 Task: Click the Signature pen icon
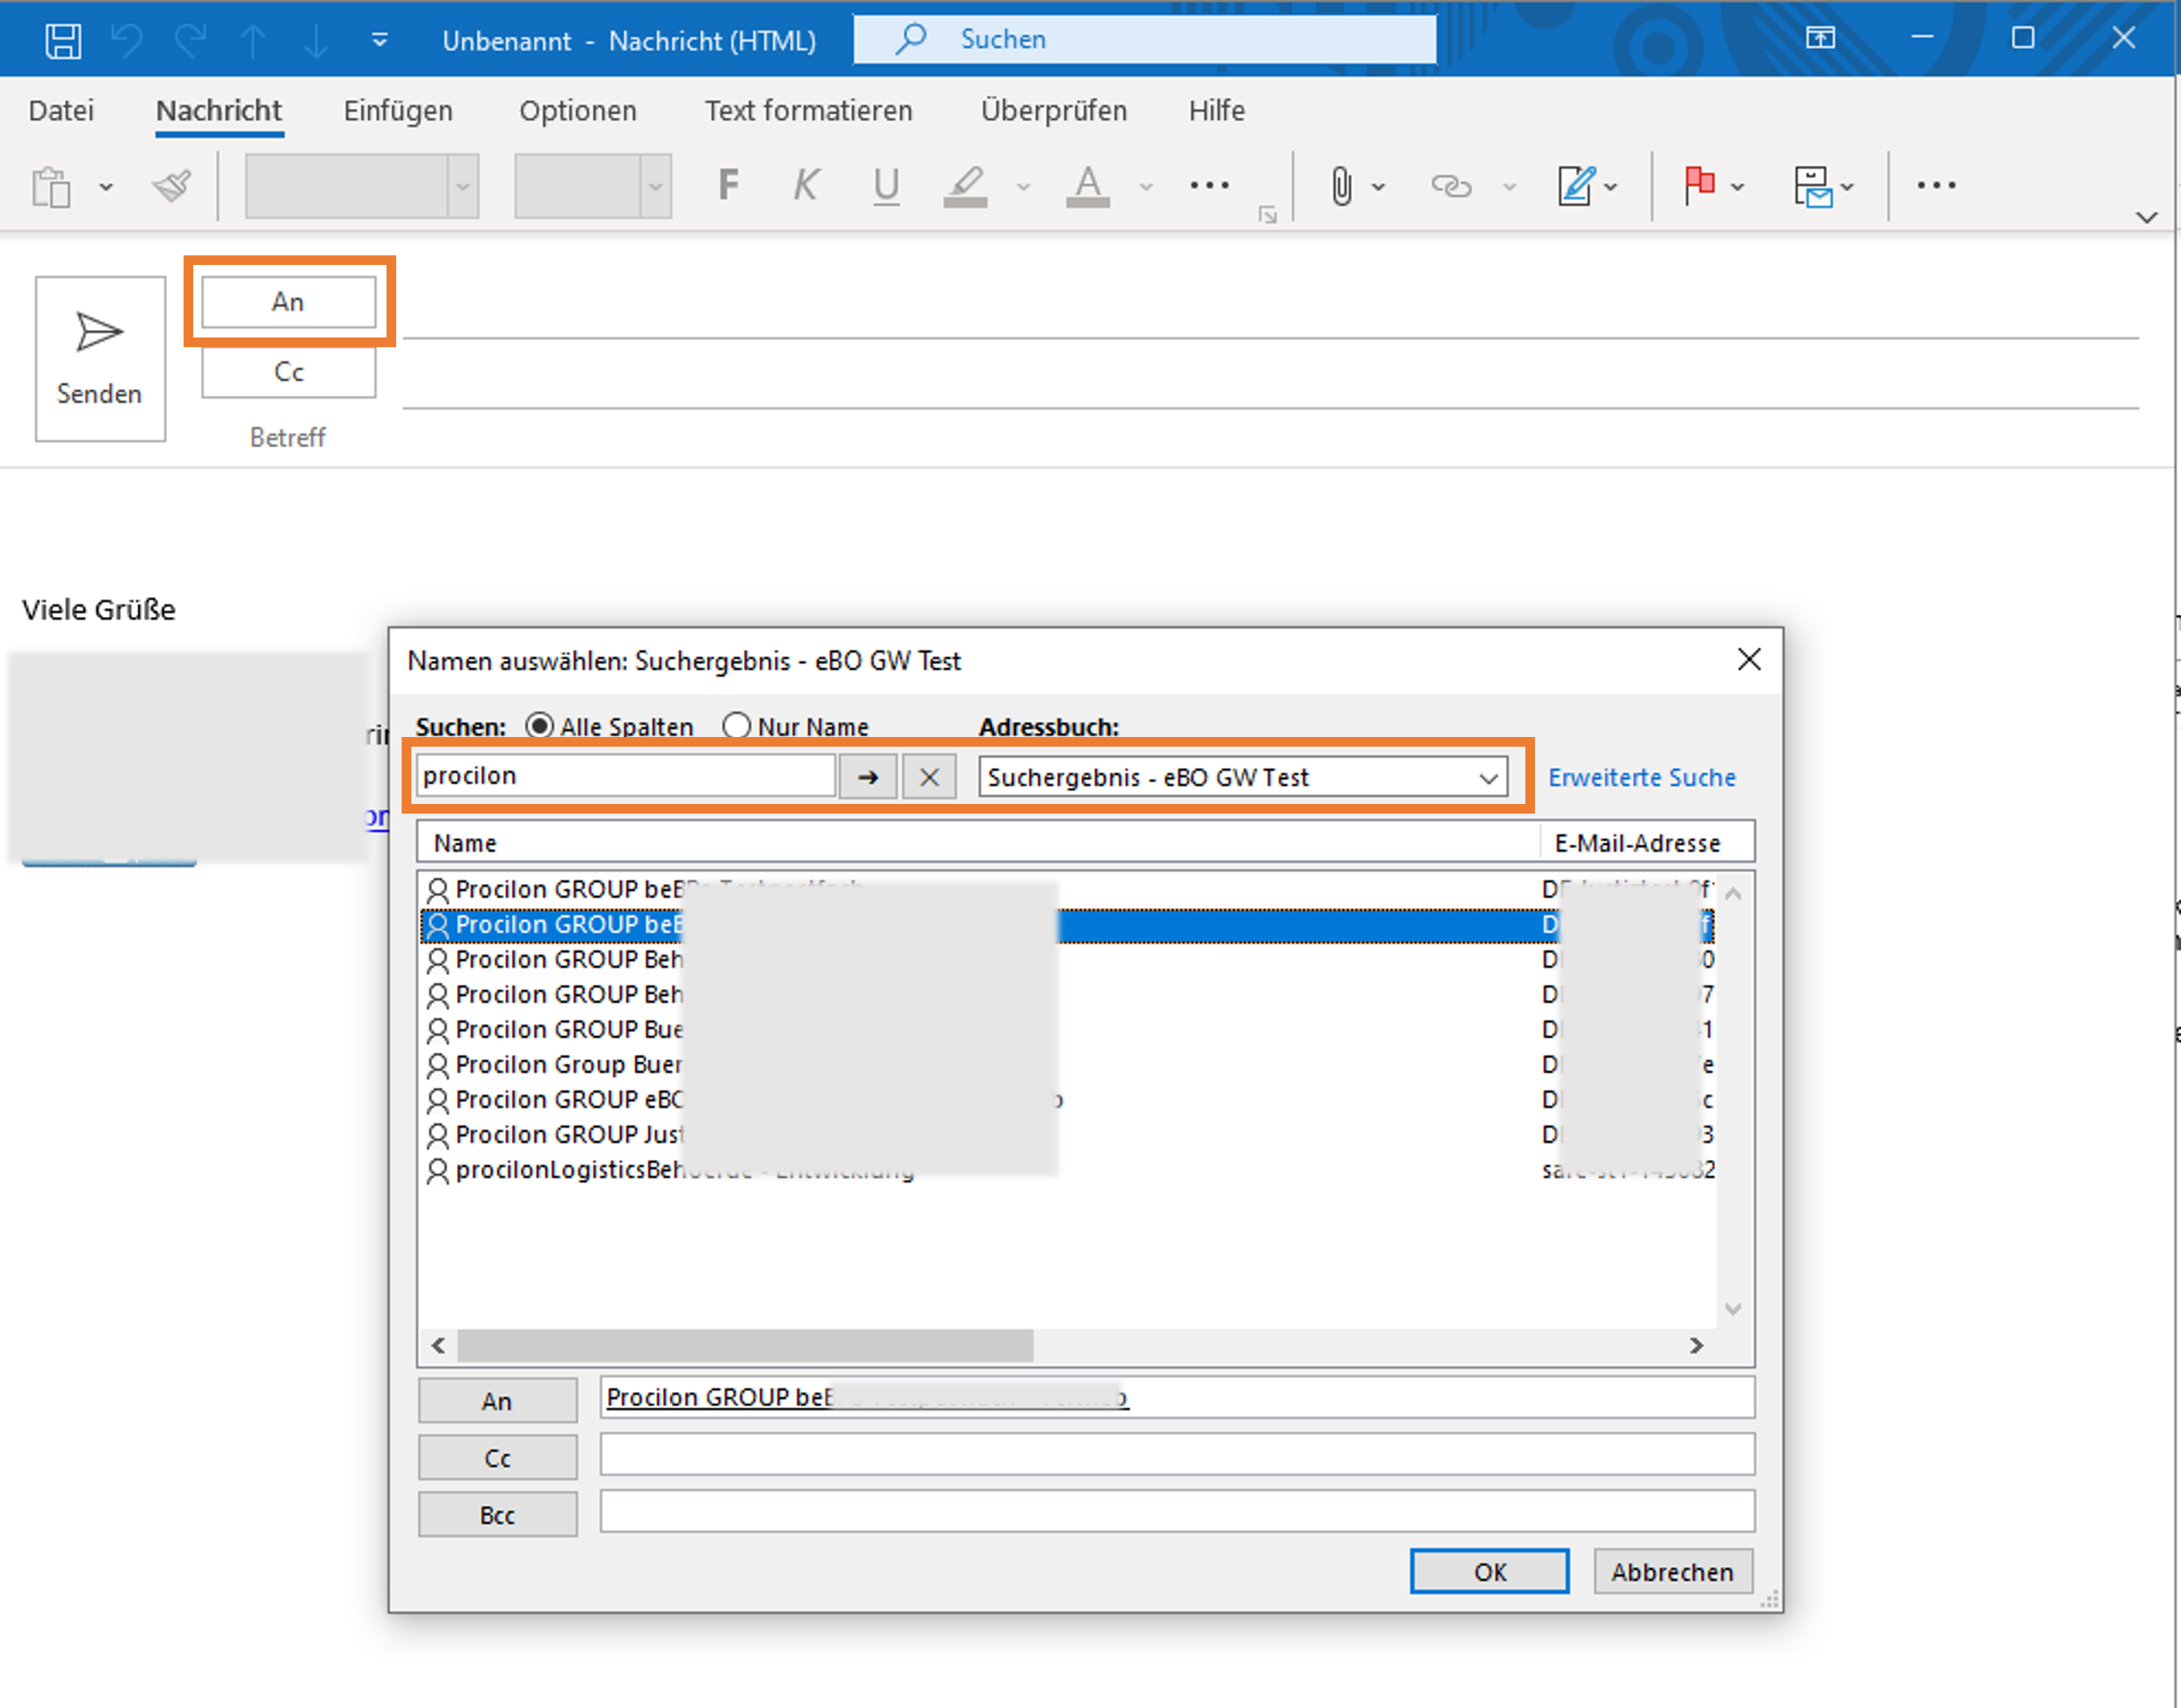pyautogui.click(x=1575, y=185)
